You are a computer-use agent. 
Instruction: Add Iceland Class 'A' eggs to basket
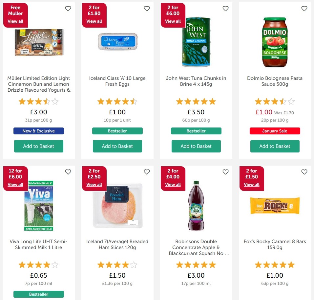117,146
